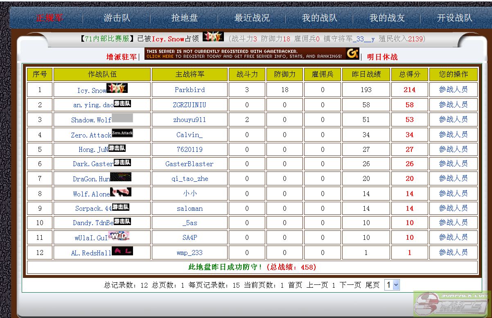Image resolution: width=492 pixels, height=318 pixels.
Task: Open the 我的战队 menu tab
Action: [319, 18]
